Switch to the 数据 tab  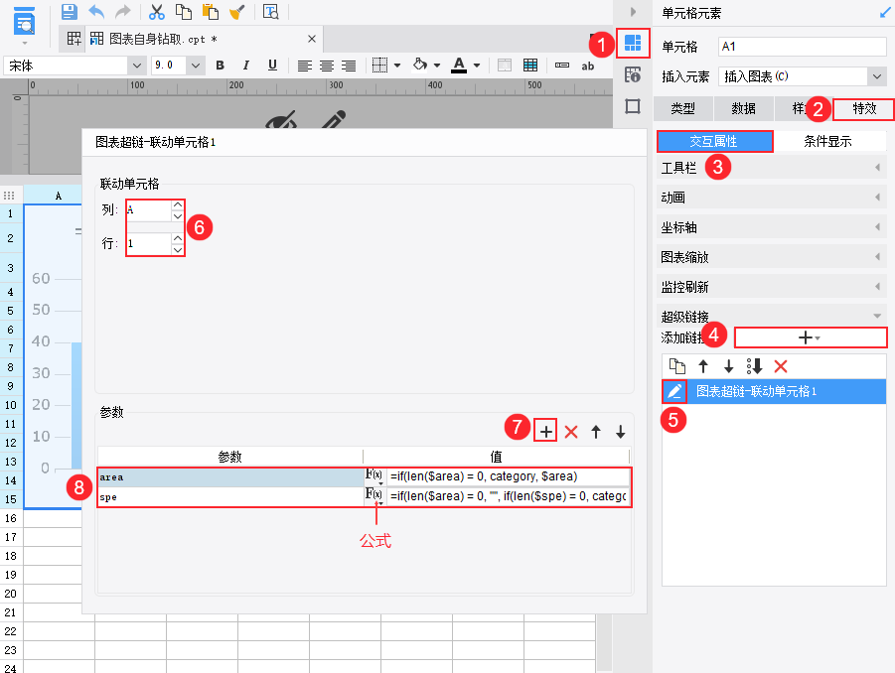click(x=743, y=108)
